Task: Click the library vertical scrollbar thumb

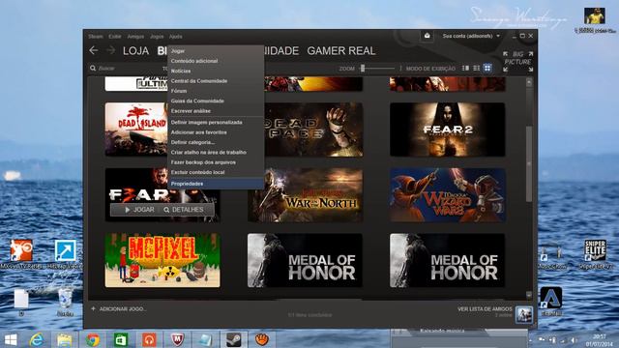Action: click(529, 163)
